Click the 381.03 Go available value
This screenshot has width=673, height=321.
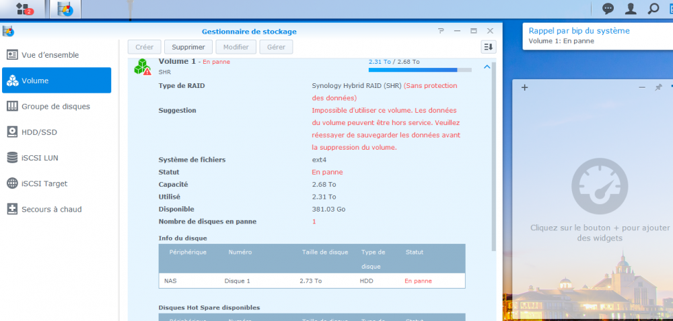pyautogui.click(x=328, y=210)
